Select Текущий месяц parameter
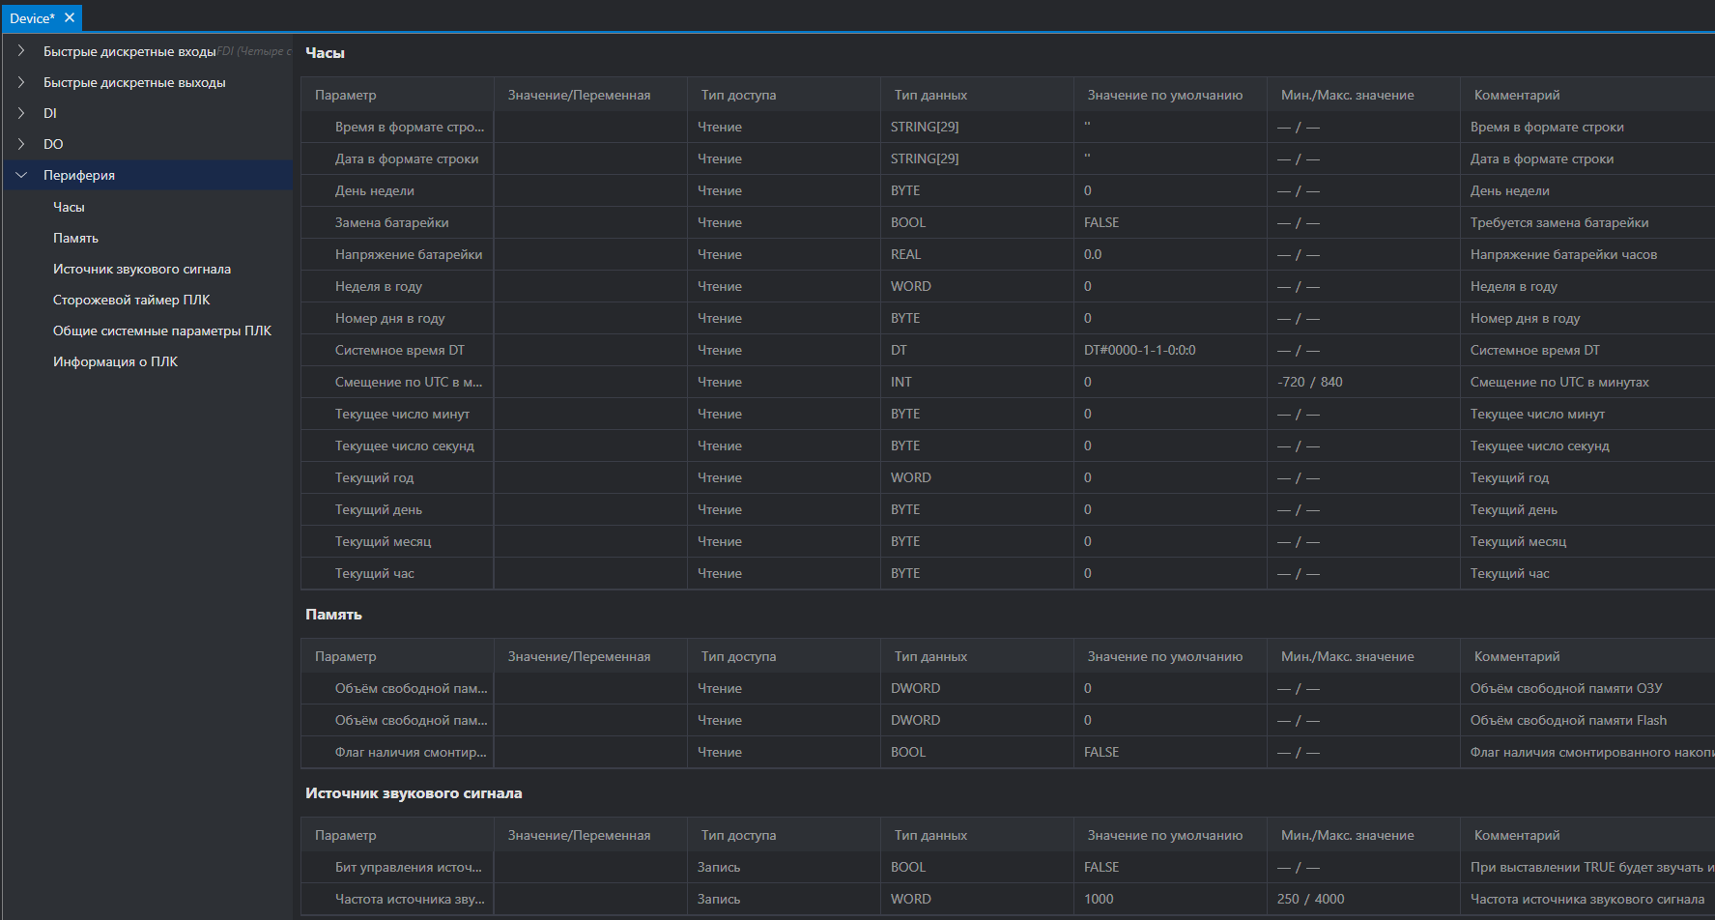This screenshot has height=920, width=1715. [384, 541]
